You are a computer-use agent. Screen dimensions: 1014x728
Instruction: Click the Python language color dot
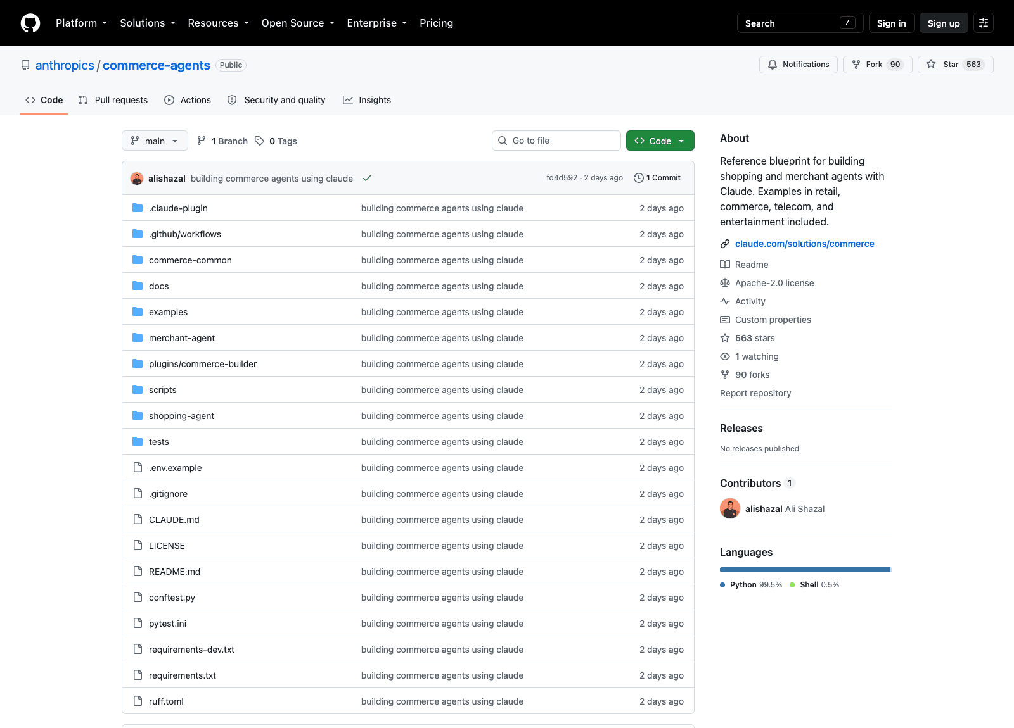722,585
